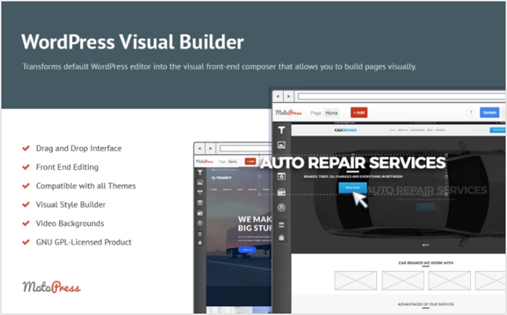Viewport: 507px width, 315px height.
Task: Open the question mark help icon
Action: pyautogui.click(x=470, y=112)
